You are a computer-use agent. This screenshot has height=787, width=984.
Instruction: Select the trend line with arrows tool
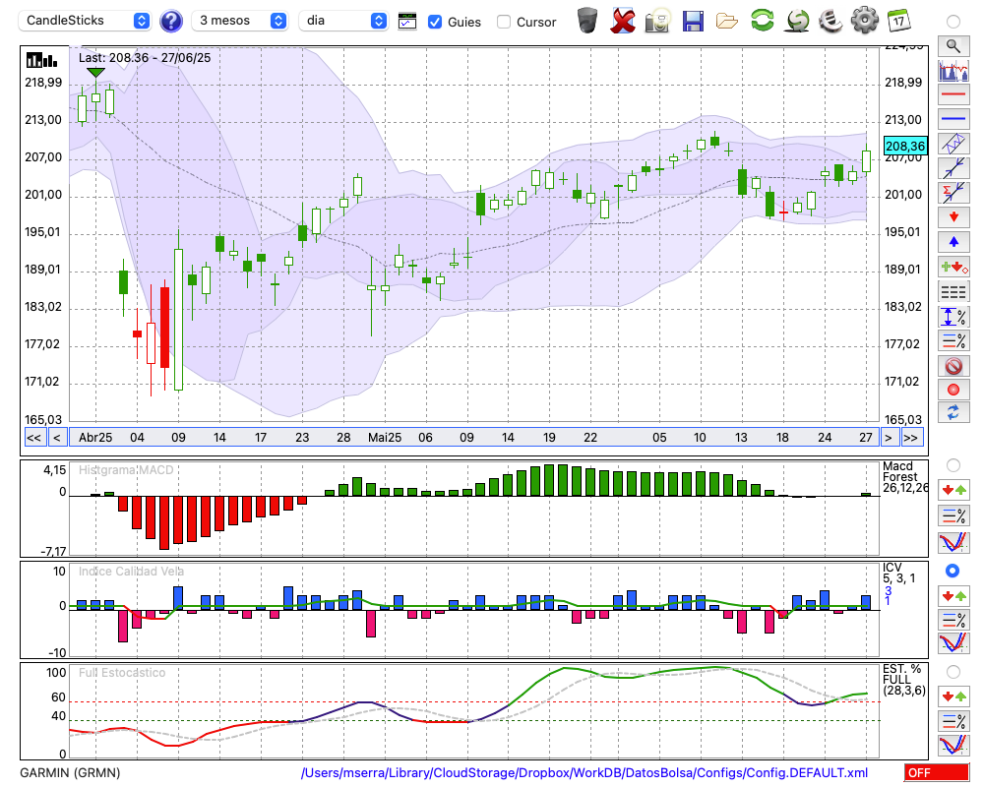[953, 168]
